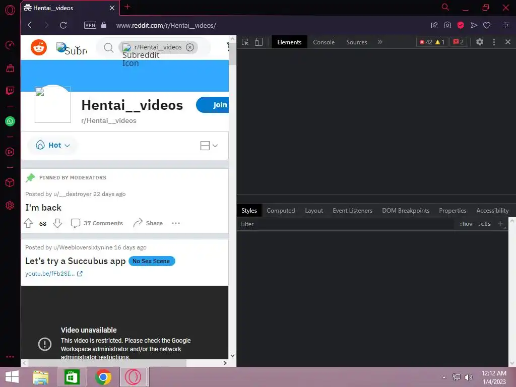Upvote the I'm back post
Viewport: 516px width, 387px height.
pyautogui.click(x=29, y=223)
